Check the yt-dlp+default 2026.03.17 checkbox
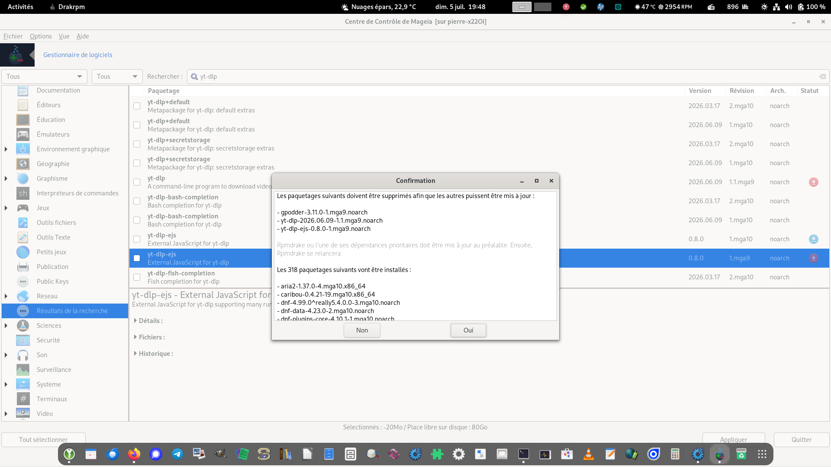831x467 pixels. pos(137,106)
